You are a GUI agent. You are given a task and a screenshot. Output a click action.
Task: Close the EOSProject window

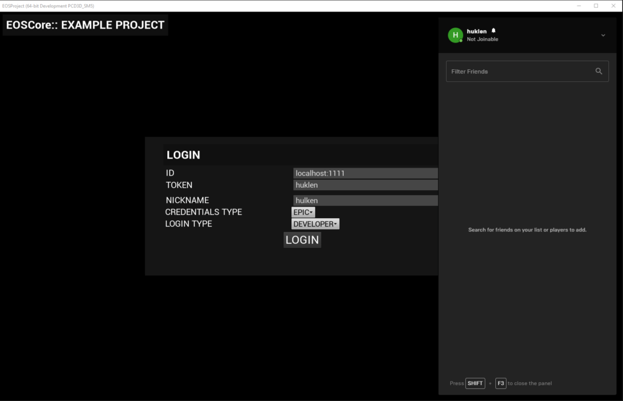pyautogui.click(x=613, y=5)
